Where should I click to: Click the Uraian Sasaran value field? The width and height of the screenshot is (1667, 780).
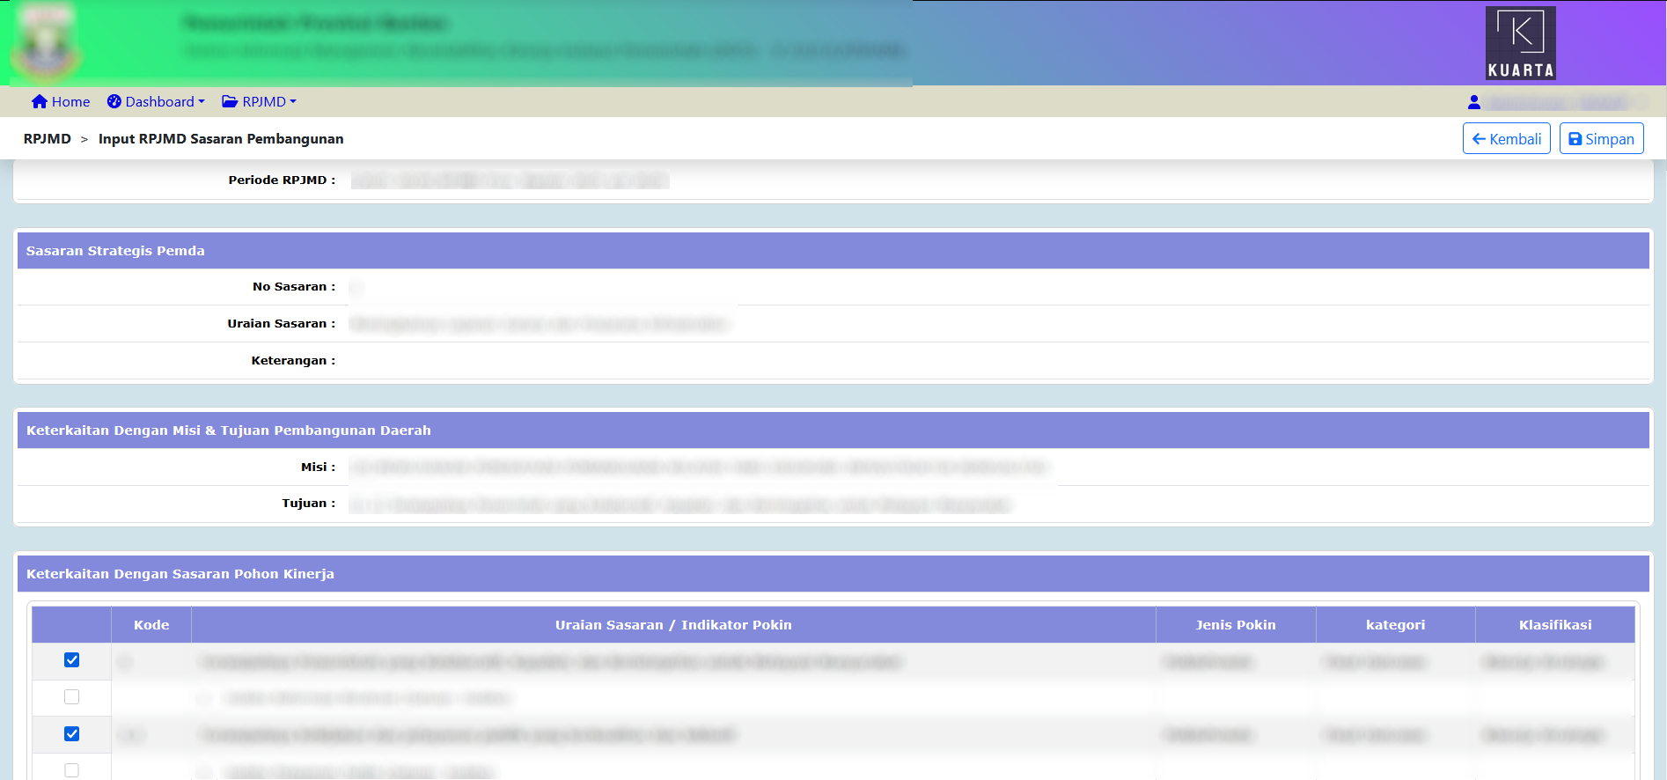tap(539, 324)
